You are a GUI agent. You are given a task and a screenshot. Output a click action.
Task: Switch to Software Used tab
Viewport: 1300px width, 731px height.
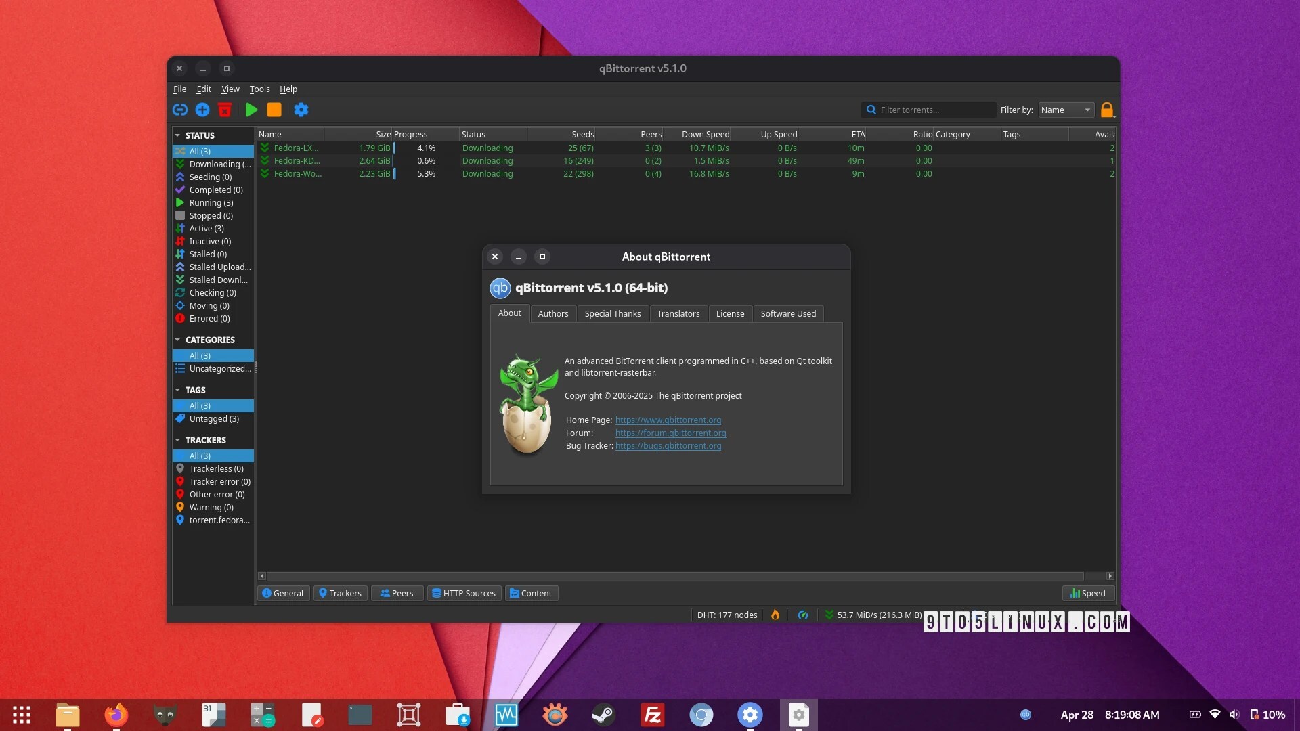coord(788,313)
